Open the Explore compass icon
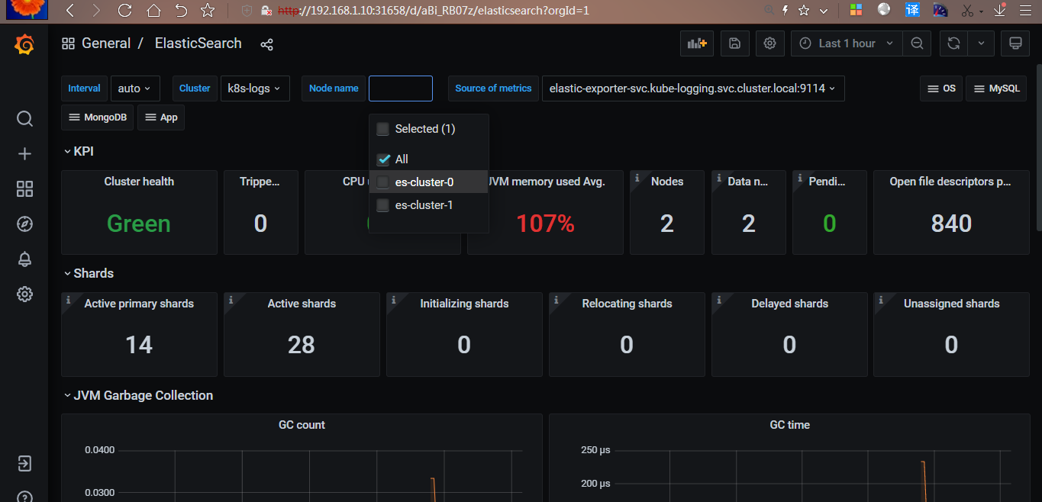This screenshot has width=1042, height=502. pos(24,224)
